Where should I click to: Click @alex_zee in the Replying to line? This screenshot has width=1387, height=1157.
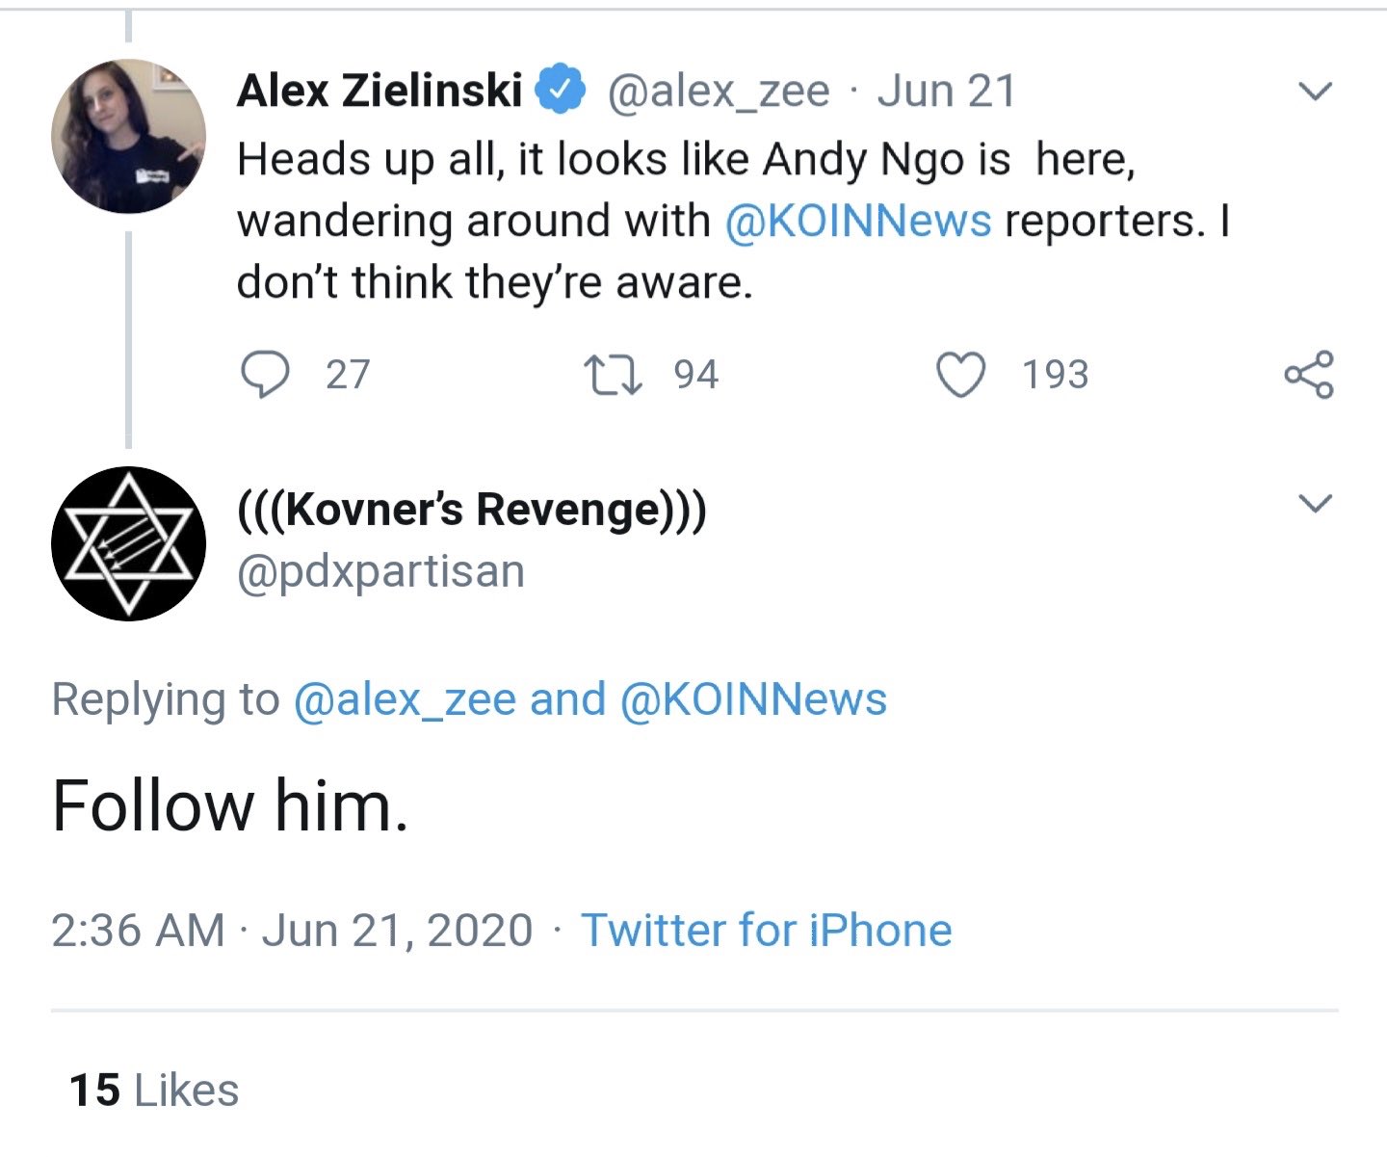[x=405, y=699]
